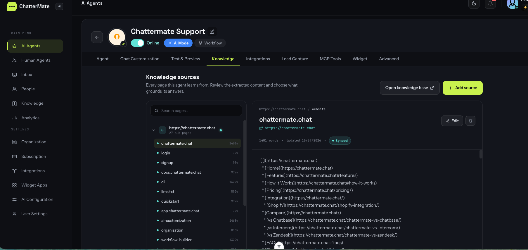Delete the page with the trash icon
528x250 pixels.
tap(470, 121)
